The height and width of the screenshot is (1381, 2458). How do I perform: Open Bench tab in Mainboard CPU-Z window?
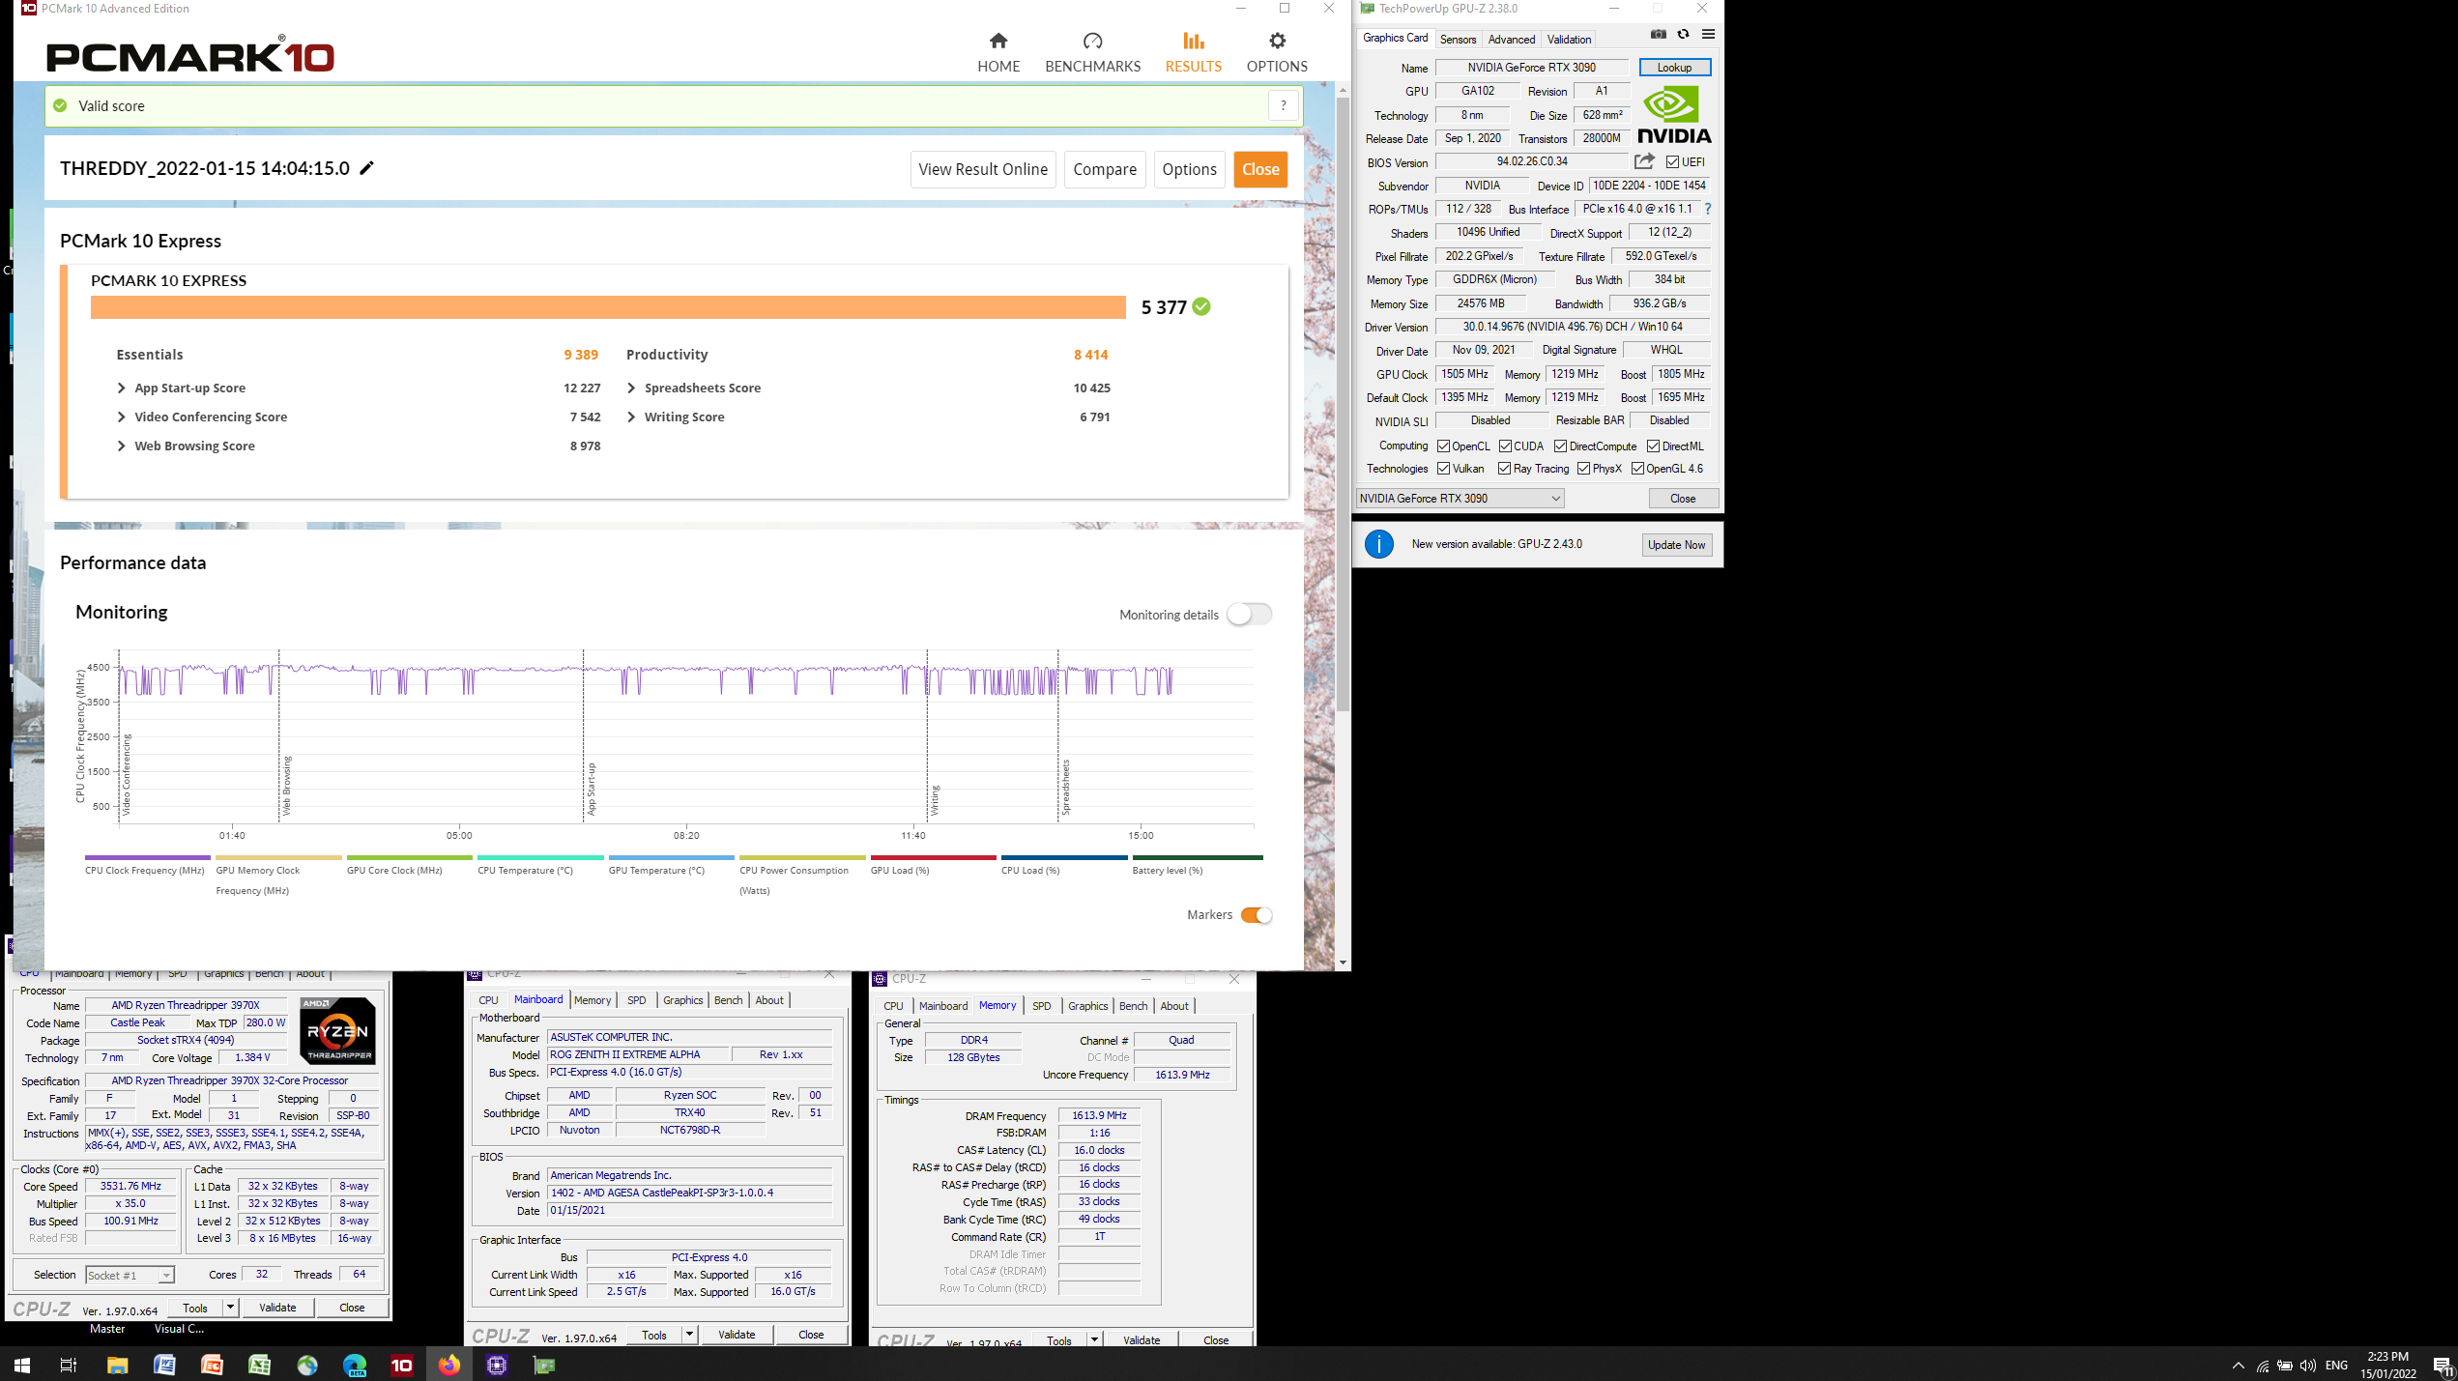tap(728, 1000)
